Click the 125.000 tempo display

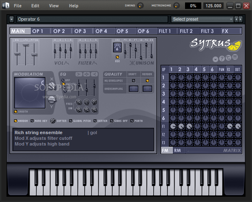tap(213, 6)
